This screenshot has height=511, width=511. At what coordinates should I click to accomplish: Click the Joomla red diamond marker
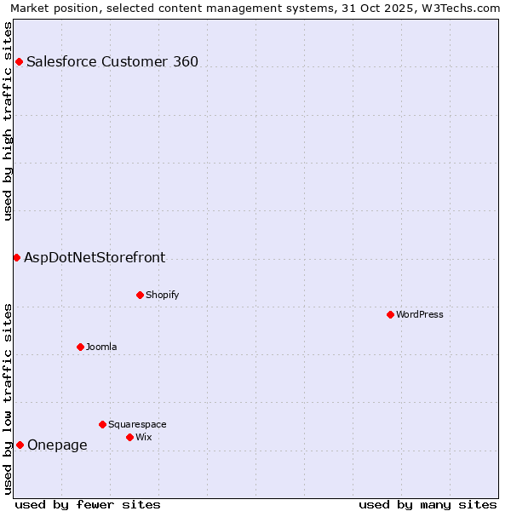(80, 347)
